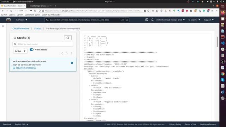
Task: Zoom out with the minus button
Action: [16, 11]
